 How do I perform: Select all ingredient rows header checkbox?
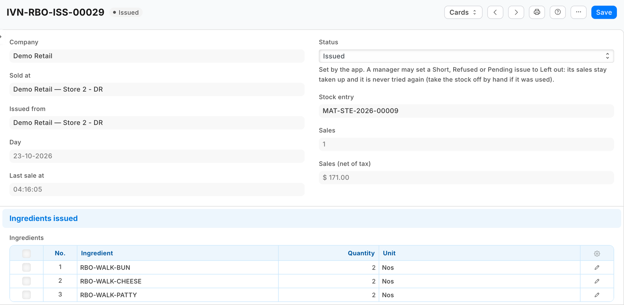coord(27,254)
